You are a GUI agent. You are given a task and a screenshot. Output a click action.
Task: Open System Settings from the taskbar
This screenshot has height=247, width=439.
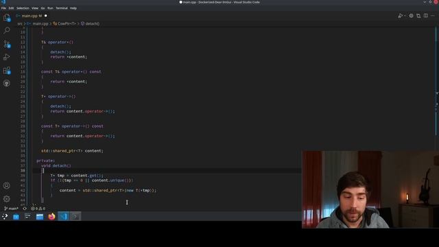coord(27,217)
